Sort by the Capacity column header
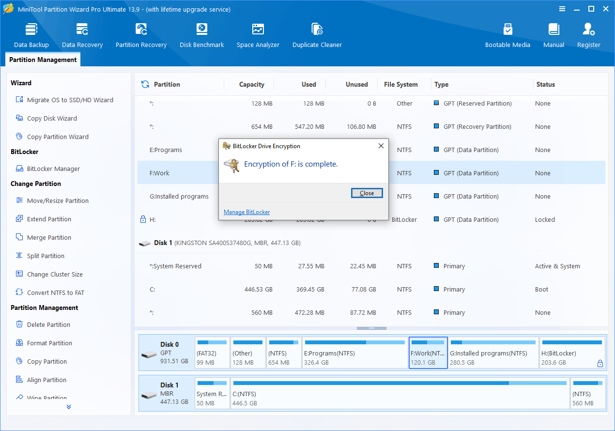The width and height of the screenshot is (615, 431). 252,84
